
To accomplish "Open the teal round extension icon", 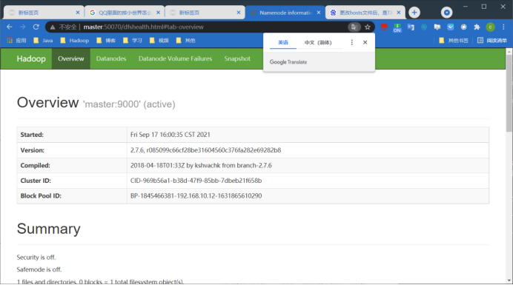I will [424, 27].
